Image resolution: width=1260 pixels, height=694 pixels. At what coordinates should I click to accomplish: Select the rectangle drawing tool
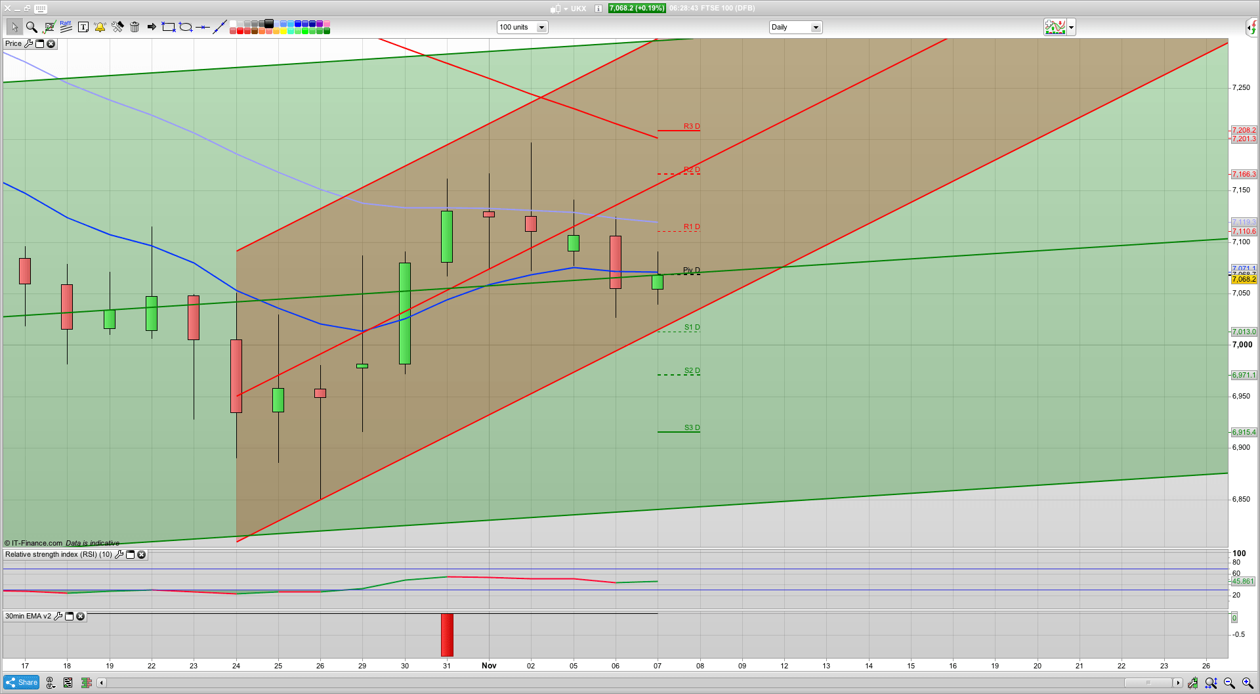[169, 27]
